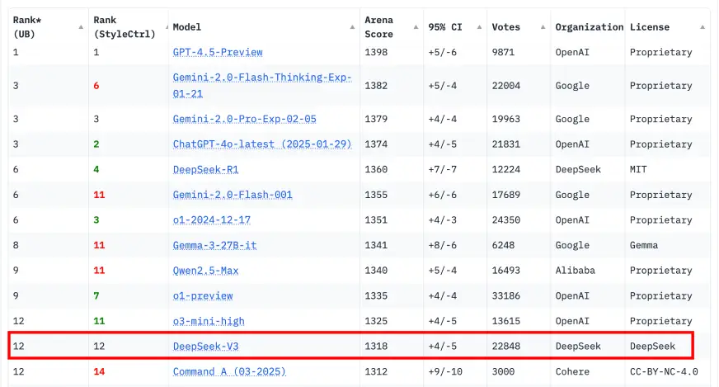This screenshot has height=387, width=719.
Task: Click the License header text
Action: coord(649,27)
